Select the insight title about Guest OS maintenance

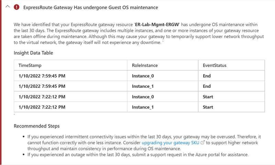pyautogui.click(x=91, y=8)
